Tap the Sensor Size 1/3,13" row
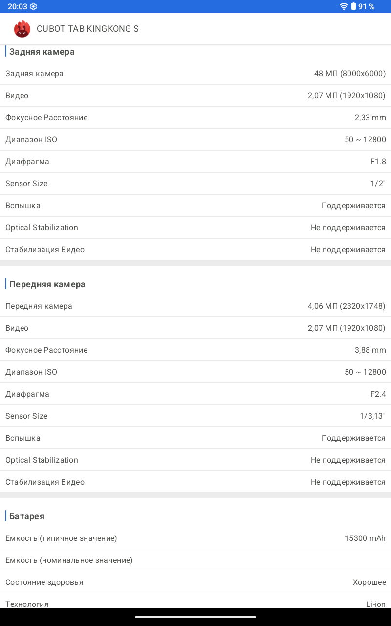Image resolution: width=391 pixels, height=626 pixels. tap(195, 416)
